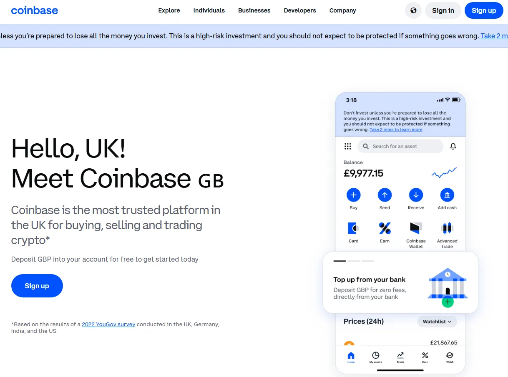Open the Explore navigation menu
Viewport: 508px width, 377px height.
(169, 11)
